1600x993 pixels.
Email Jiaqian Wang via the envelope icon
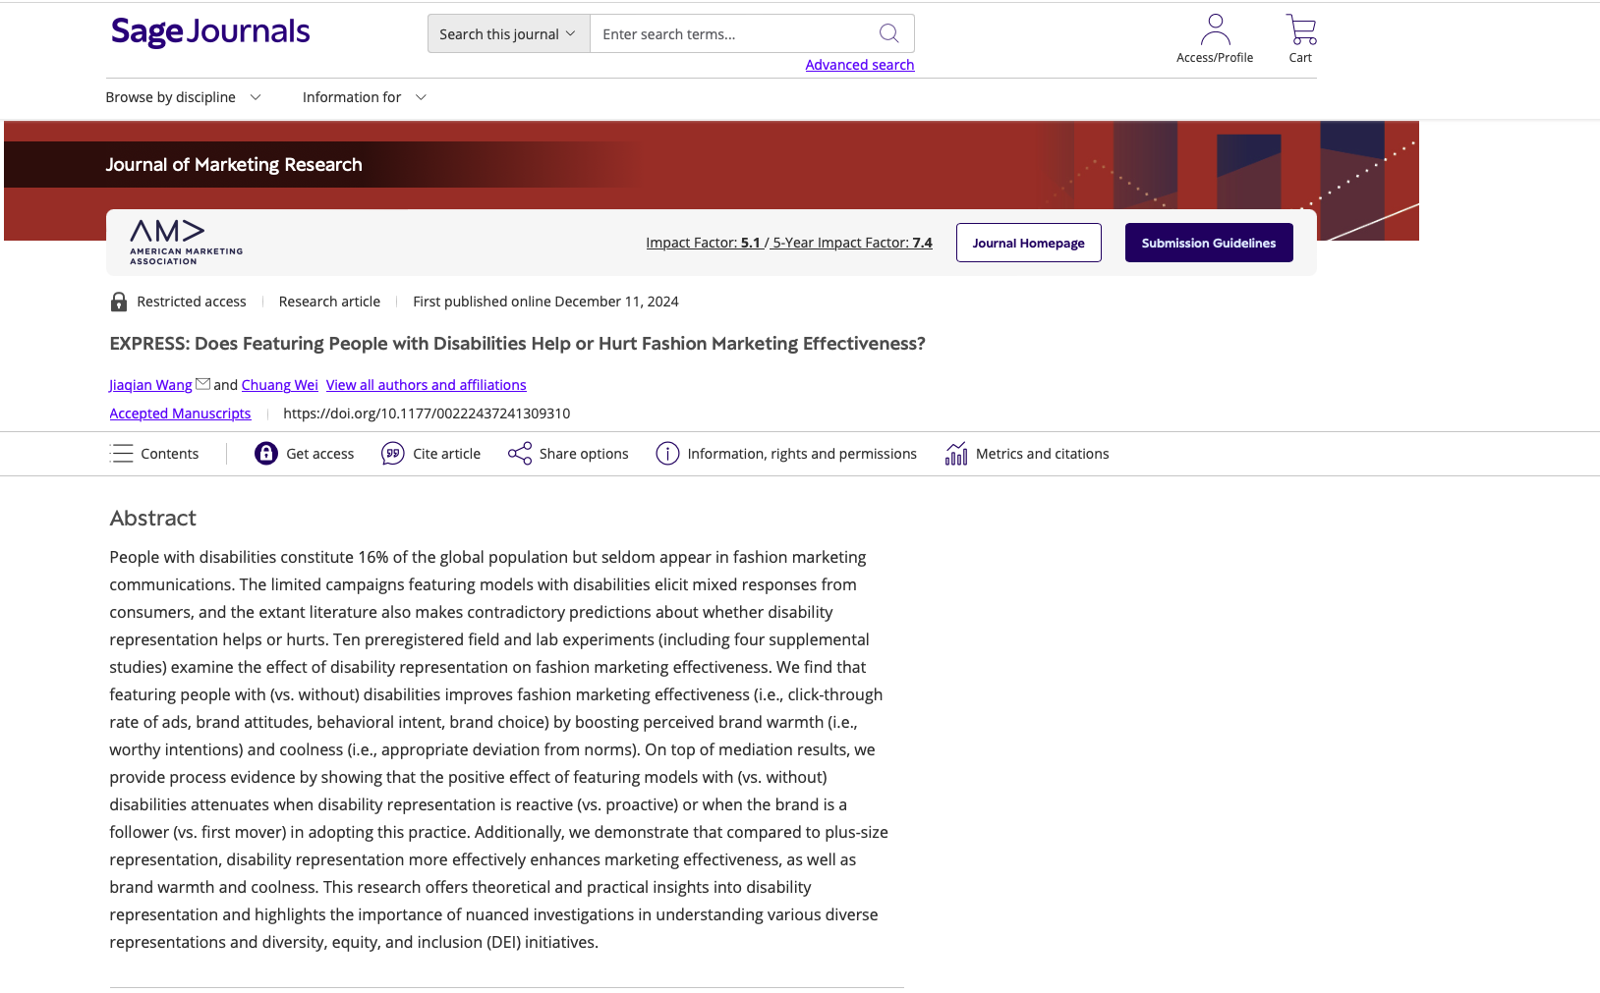tap(203, 382)
